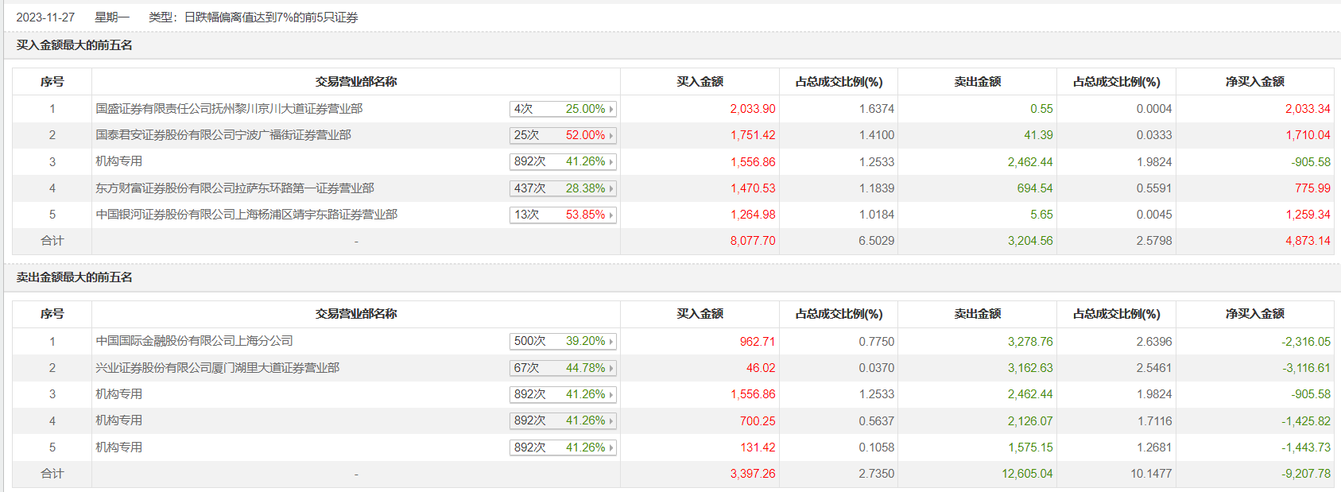Open 东方财富证券拉萨东环路第一证券营业部 link
The height and width of the screenshot is (492, 1341).
pos(234,188)
